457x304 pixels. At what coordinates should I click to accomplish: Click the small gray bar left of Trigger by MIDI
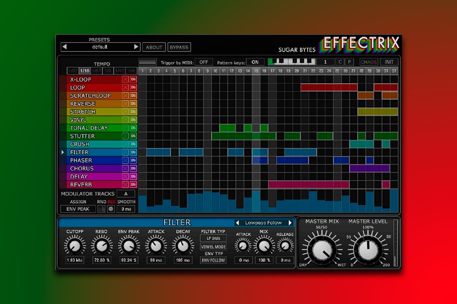point(147,62)
